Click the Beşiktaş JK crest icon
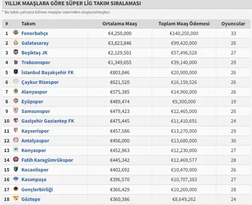This screenshot has height=205, width=252. click(x=16, y=53)
